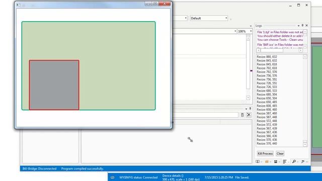The height and width of the screenshot is (181, 322).
Task: Minimize the IDE main window
Action: click(290, 6)
